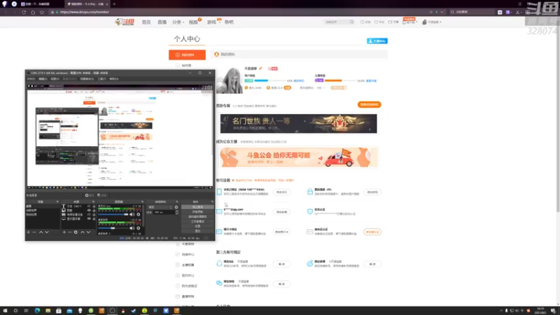The image size is (560, 315).
Task: Add a new scene in OBS Scenes panel
Action: (x=28, y=232)
